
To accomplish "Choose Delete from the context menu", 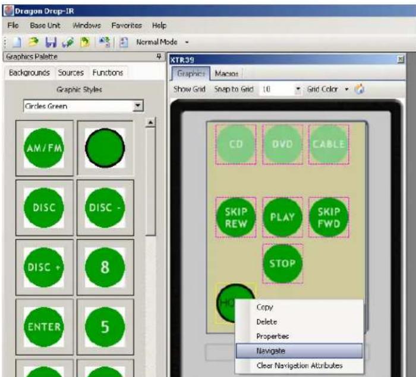I will 300,322.
